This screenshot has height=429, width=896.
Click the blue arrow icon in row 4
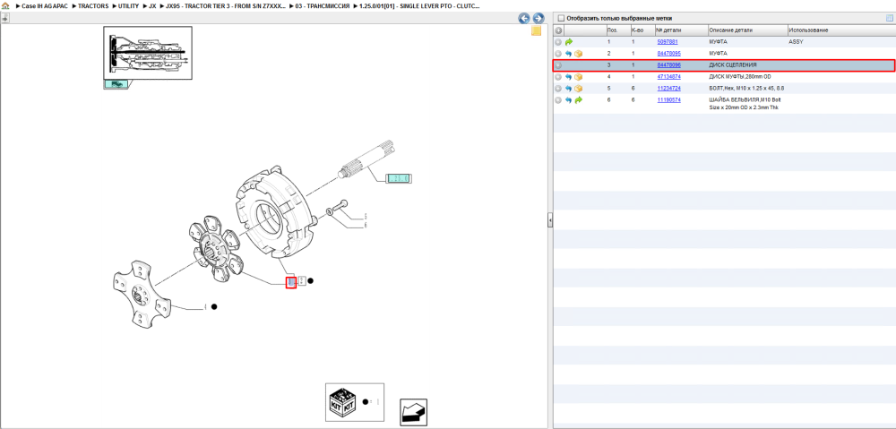pyautogui.click(x=569, y=76)
